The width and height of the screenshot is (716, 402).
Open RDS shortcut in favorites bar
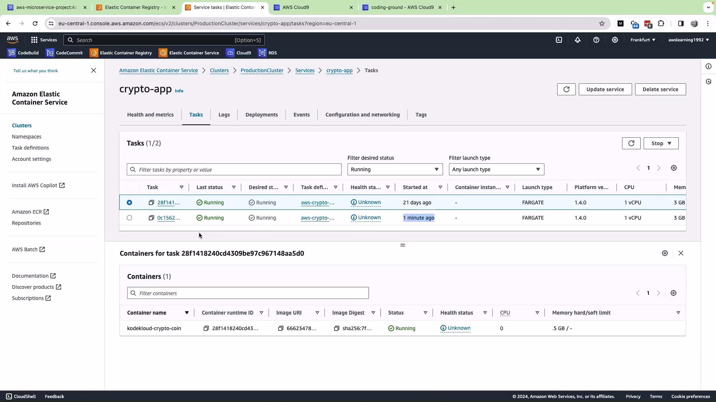point(268,53)
